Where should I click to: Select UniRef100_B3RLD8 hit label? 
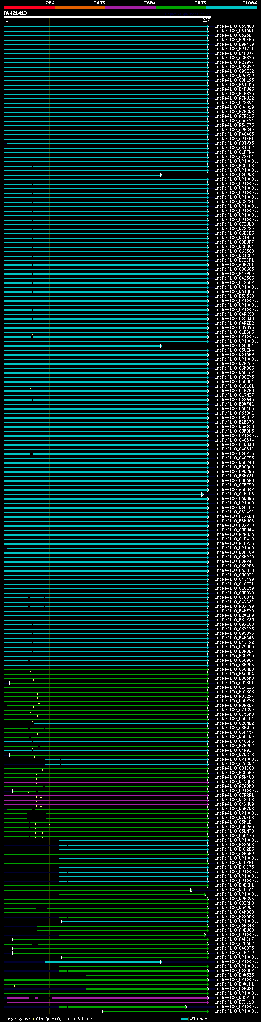coord(234,166)
